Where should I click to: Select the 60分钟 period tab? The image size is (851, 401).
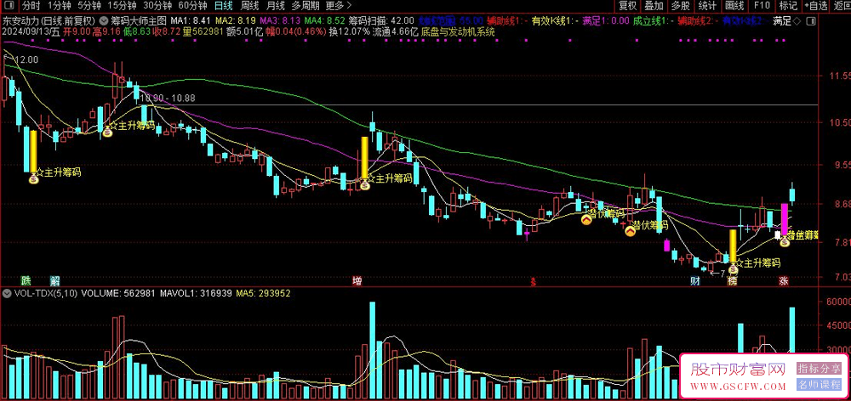[x=192, y=6]
